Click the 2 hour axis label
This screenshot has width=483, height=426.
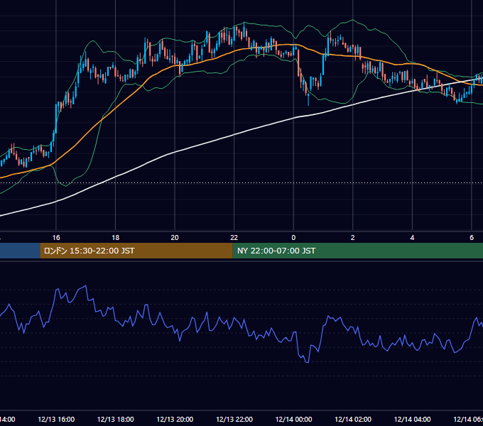click(353, 238)
